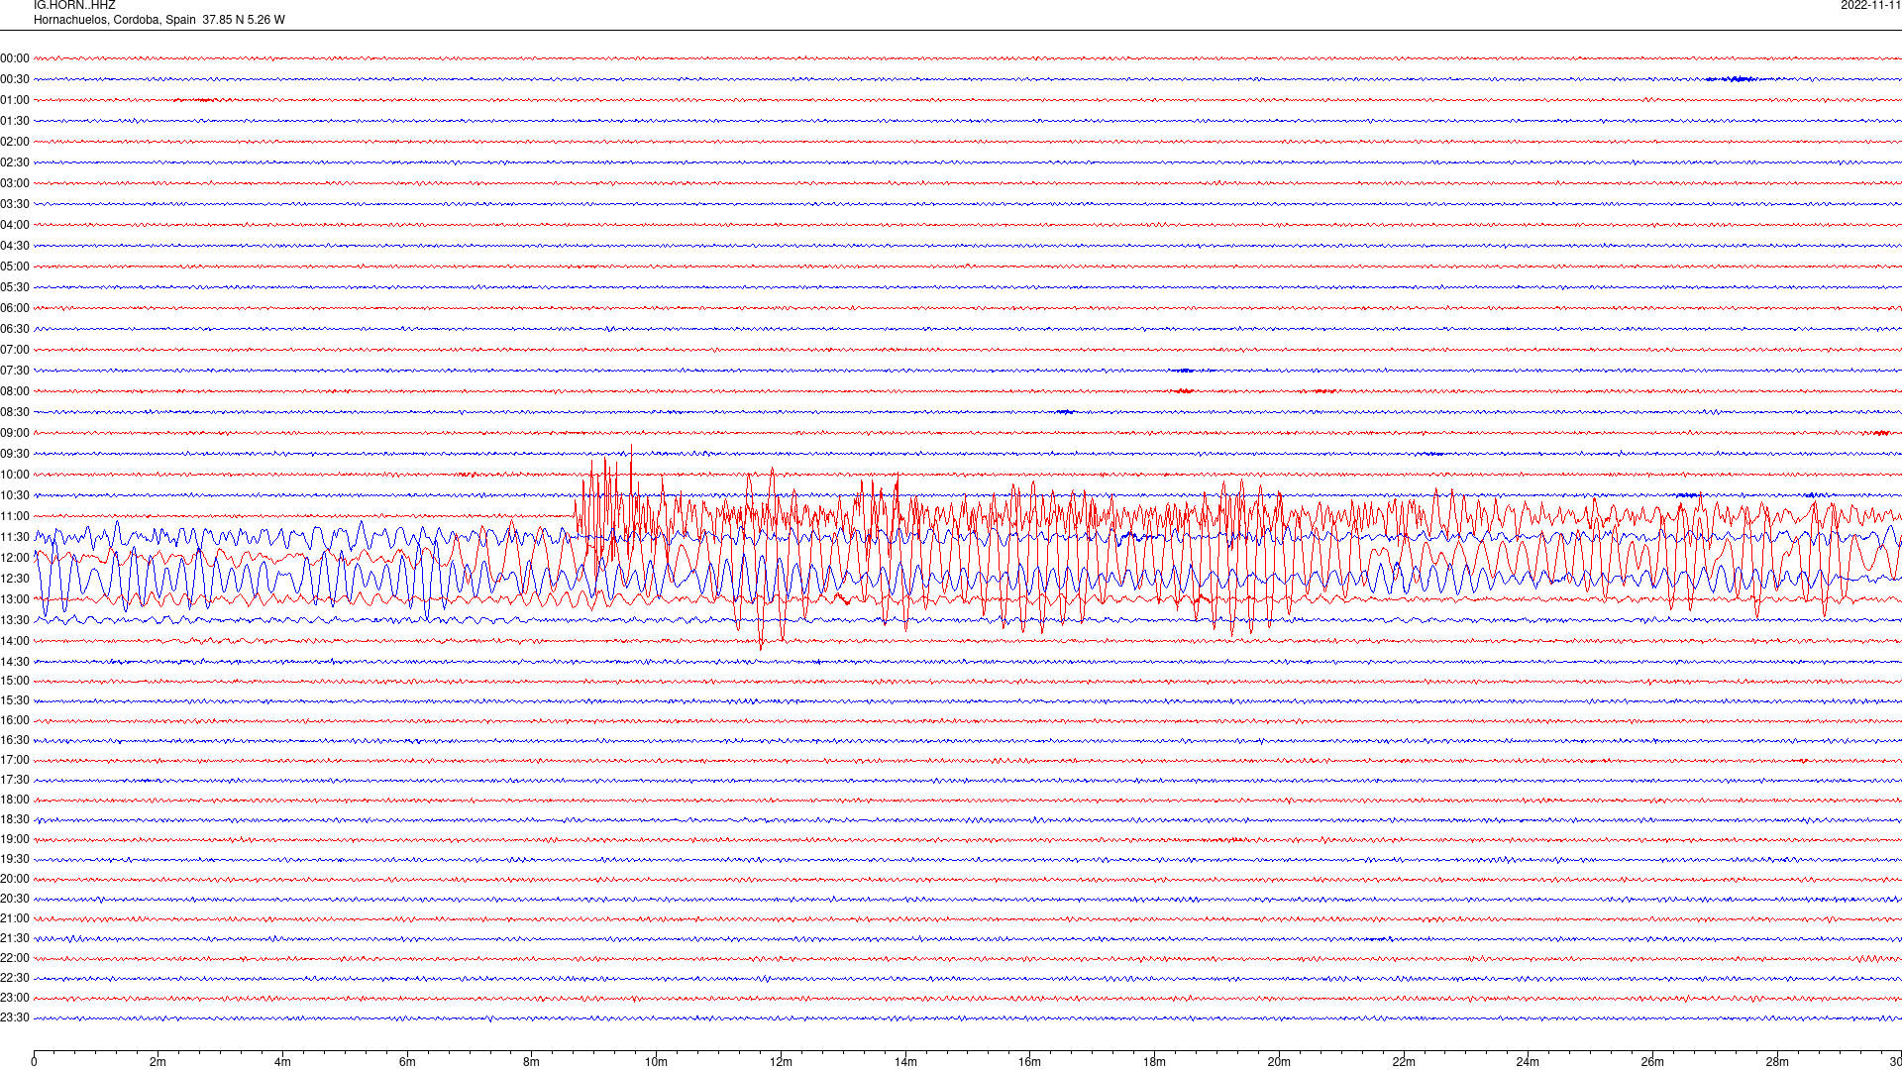Select the 03:30 trace time label
The height and width of the screenshot is (1070, 1902).
click(15, 204)
